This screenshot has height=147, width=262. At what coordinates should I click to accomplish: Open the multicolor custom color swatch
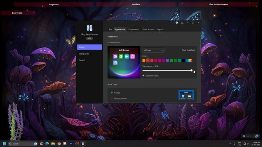(191, 60)
